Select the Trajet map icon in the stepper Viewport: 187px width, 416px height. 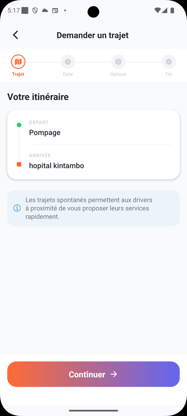[x=18, y=62]
